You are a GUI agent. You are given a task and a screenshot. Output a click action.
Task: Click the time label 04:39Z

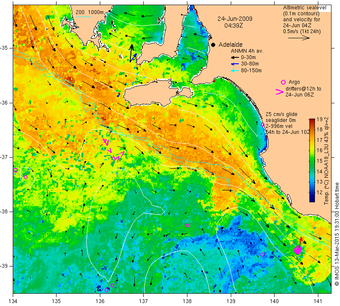(x=233, y=25)
